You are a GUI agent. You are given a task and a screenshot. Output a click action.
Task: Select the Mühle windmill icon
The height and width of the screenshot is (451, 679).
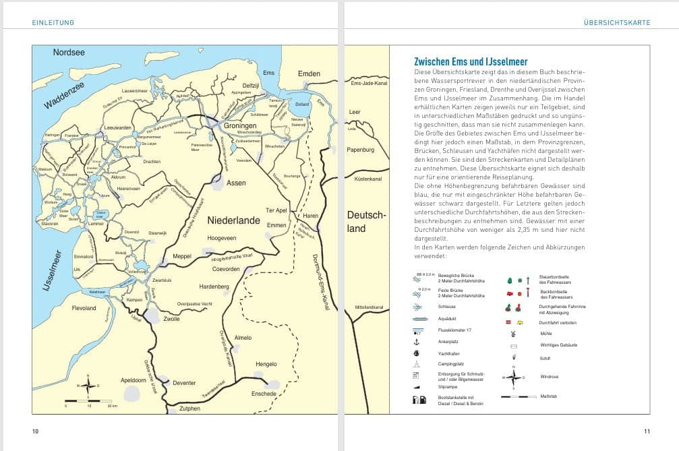[x=513, y=334]
